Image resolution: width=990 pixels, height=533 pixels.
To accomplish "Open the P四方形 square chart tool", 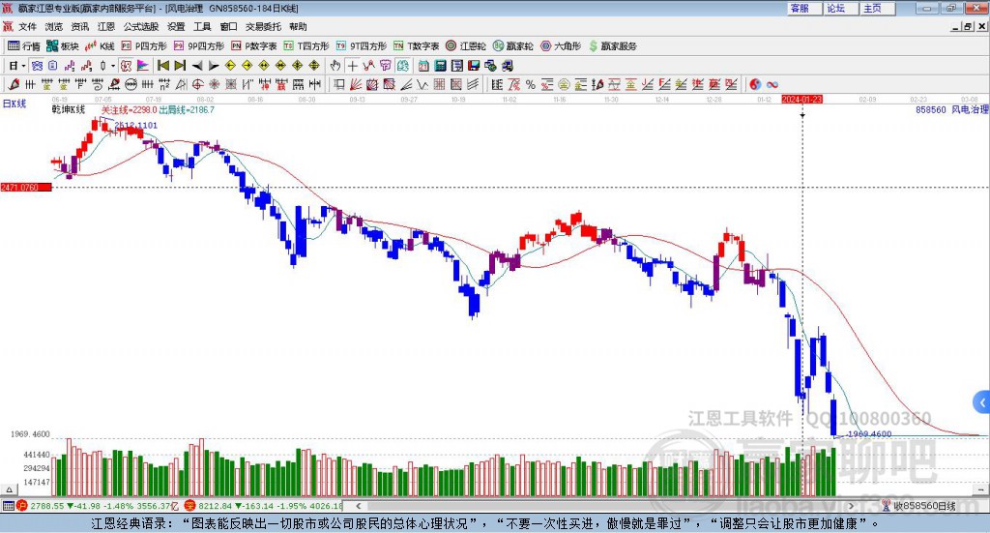I will pyautogui.click(x=144, y=45).
